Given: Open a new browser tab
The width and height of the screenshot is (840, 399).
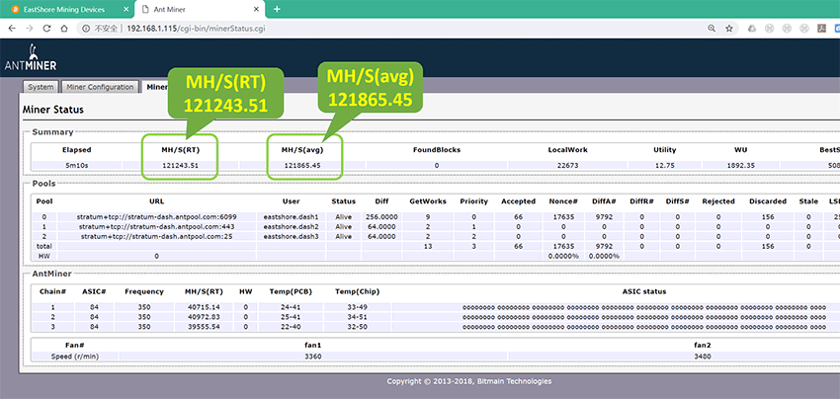Looking at the screenshot, I should pos(277,9).
